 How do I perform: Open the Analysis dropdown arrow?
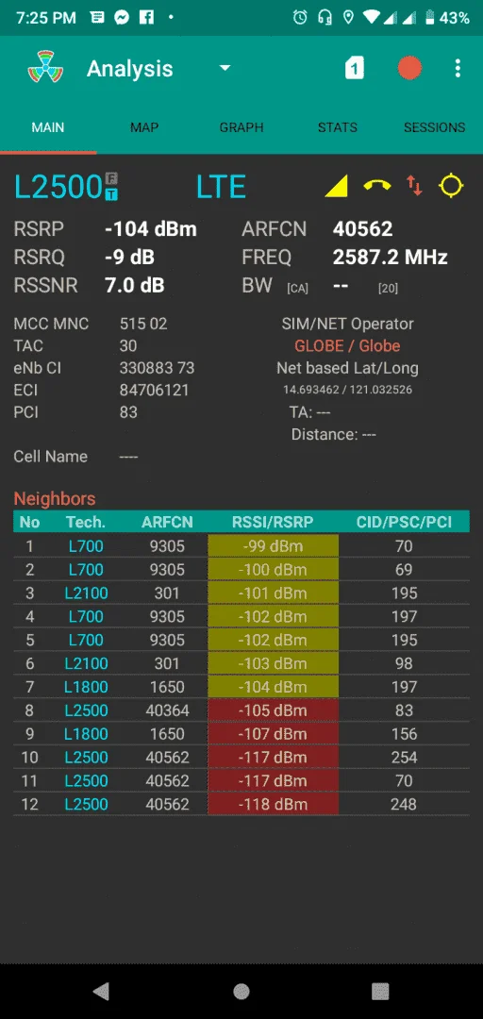(x=225, y=68)
